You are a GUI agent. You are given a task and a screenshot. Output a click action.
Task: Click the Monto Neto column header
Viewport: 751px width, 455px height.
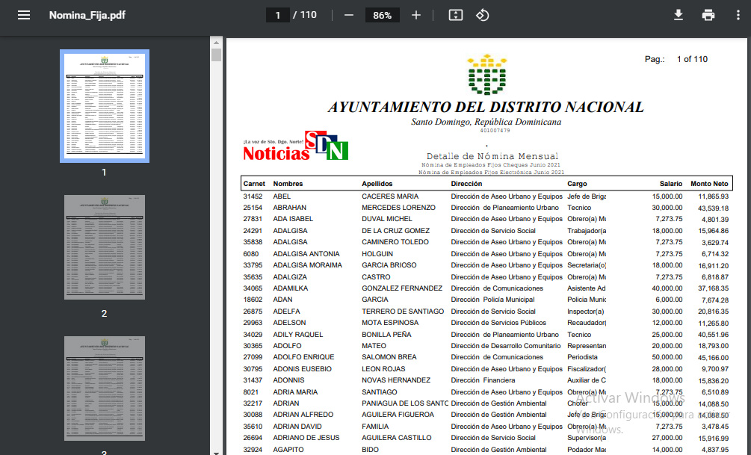coord(709,184)
